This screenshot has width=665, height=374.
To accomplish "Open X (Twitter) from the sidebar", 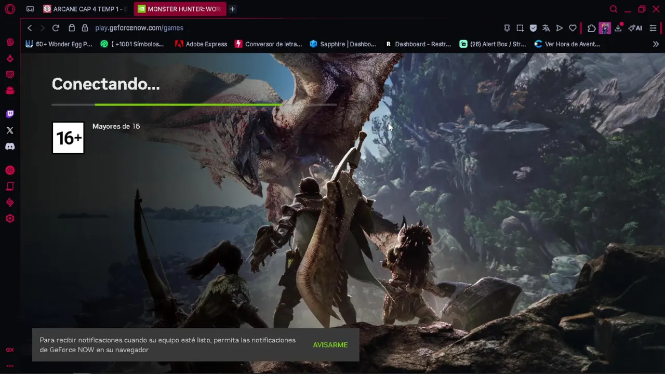I will point(10,130).
